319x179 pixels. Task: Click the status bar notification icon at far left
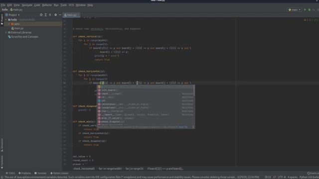pyautogui.click(x=2, y=177)
